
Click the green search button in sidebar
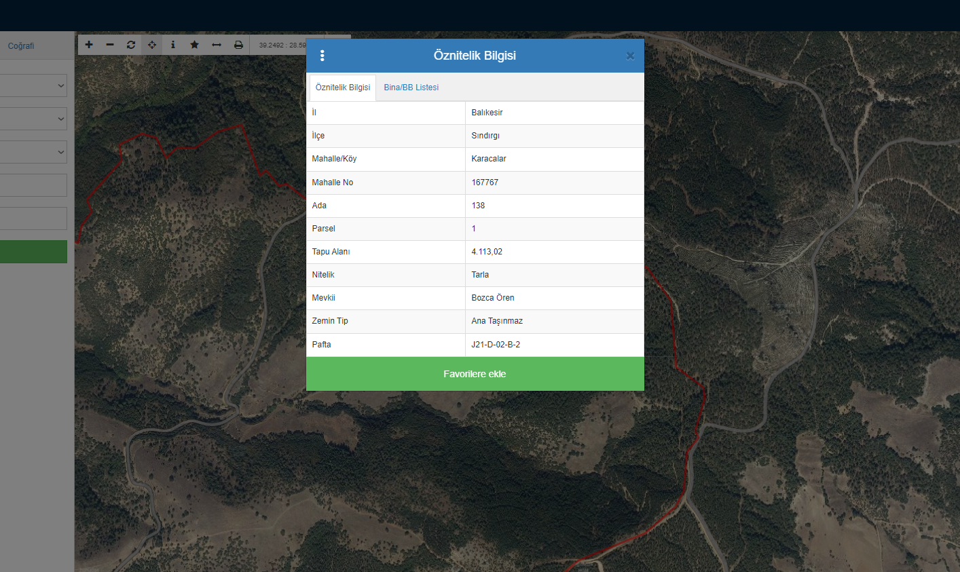(x=33, y=252)
